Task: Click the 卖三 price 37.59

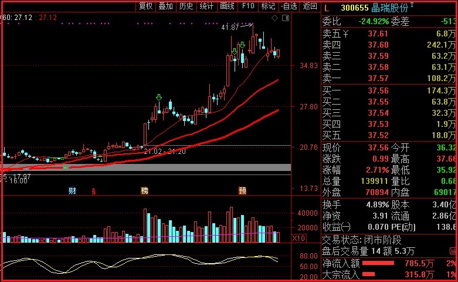Action: [x=378, y=56]
